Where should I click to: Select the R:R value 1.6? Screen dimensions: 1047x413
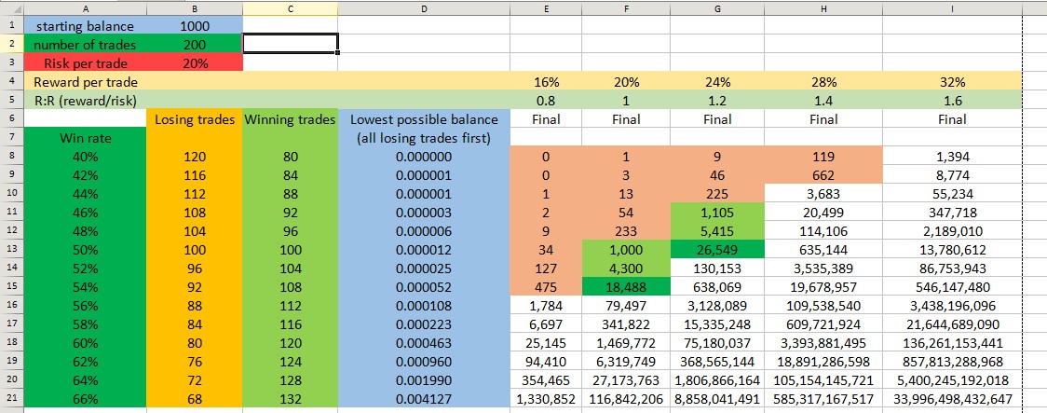[x=952, y=101]
